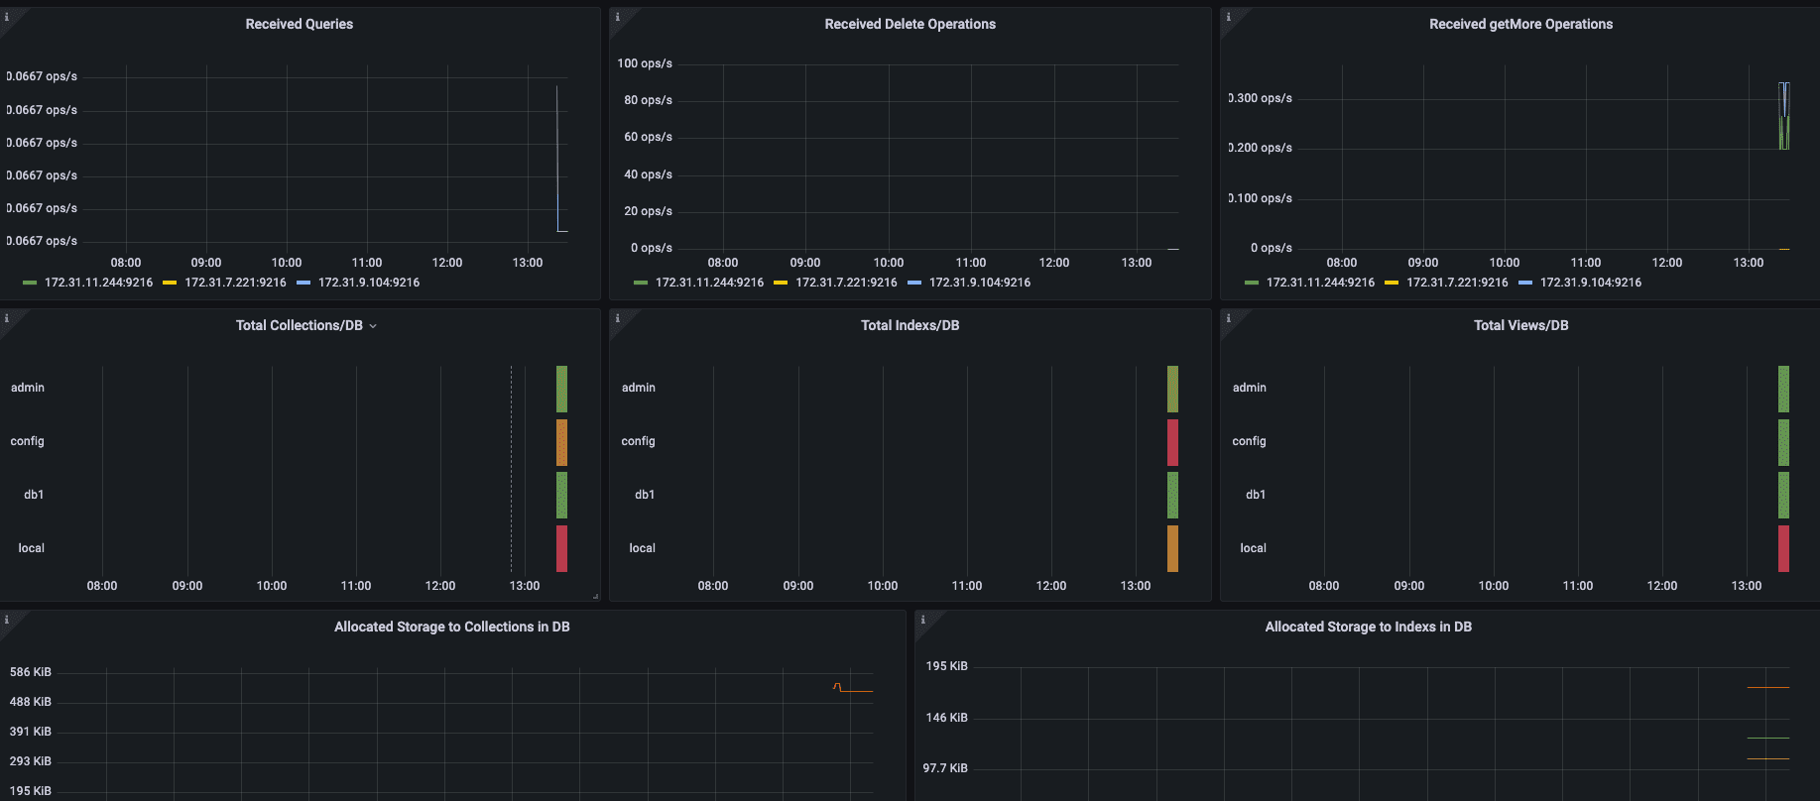The width and height of the screenshot is (1820, 801).
Task: Show info tooltip icon on Total Collections/DB panel
Action: coord(6,317)
